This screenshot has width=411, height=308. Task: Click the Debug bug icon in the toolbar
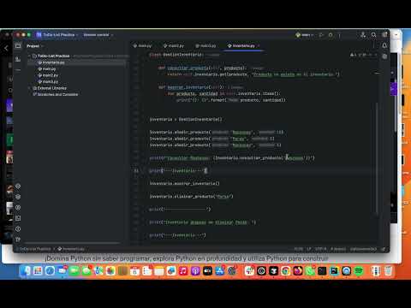point(331,35)
